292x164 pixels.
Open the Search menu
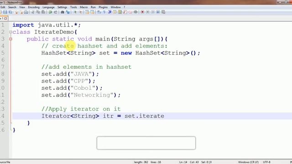pos(12,7)
